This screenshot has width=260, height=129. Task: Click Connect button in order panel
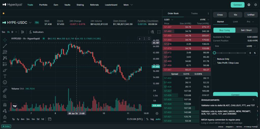[235, 95]
